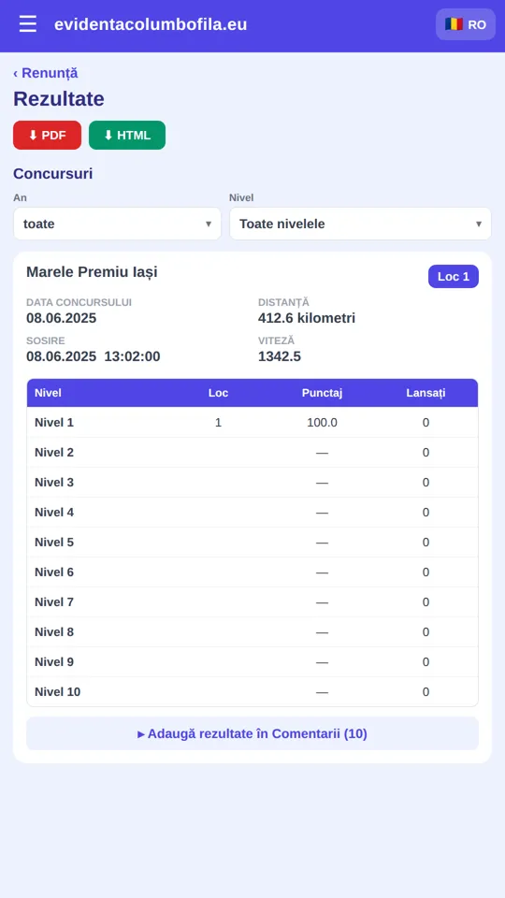Click the Rezultate page heading
The width and height of the screenshot is (505, 898).
pyautogui.click(x=58, y=99)
